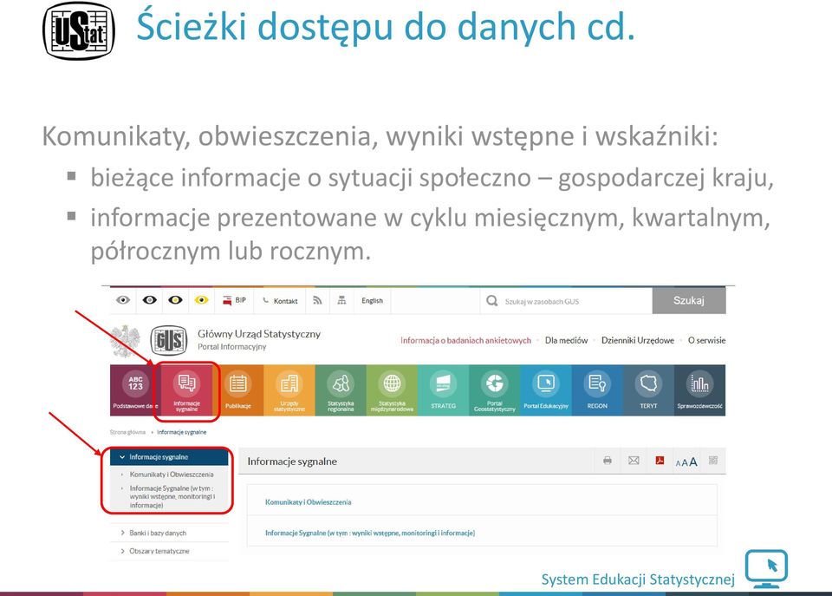
Task: Open 'Komunikaty i Obwieszczenia' in sidebar
Action: [x=172, y=475]
